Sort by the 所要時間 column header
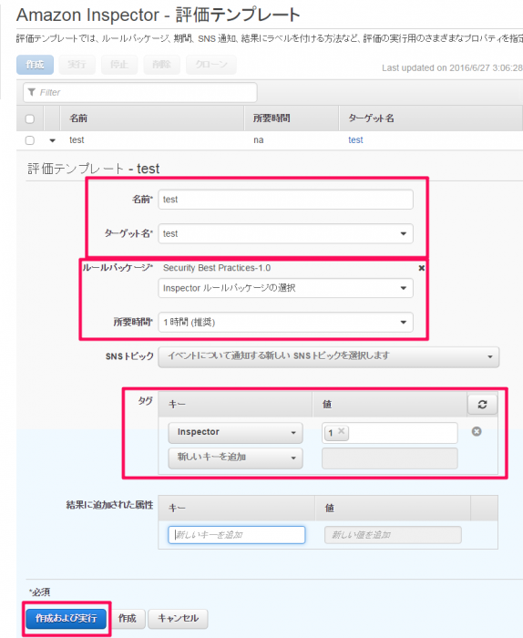 [x=272, y=118]
